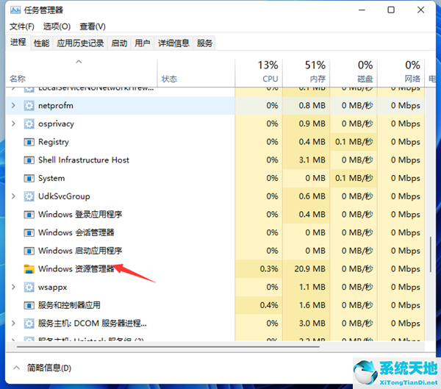
Task: Select the Registry process name
Action: (54, 142)
